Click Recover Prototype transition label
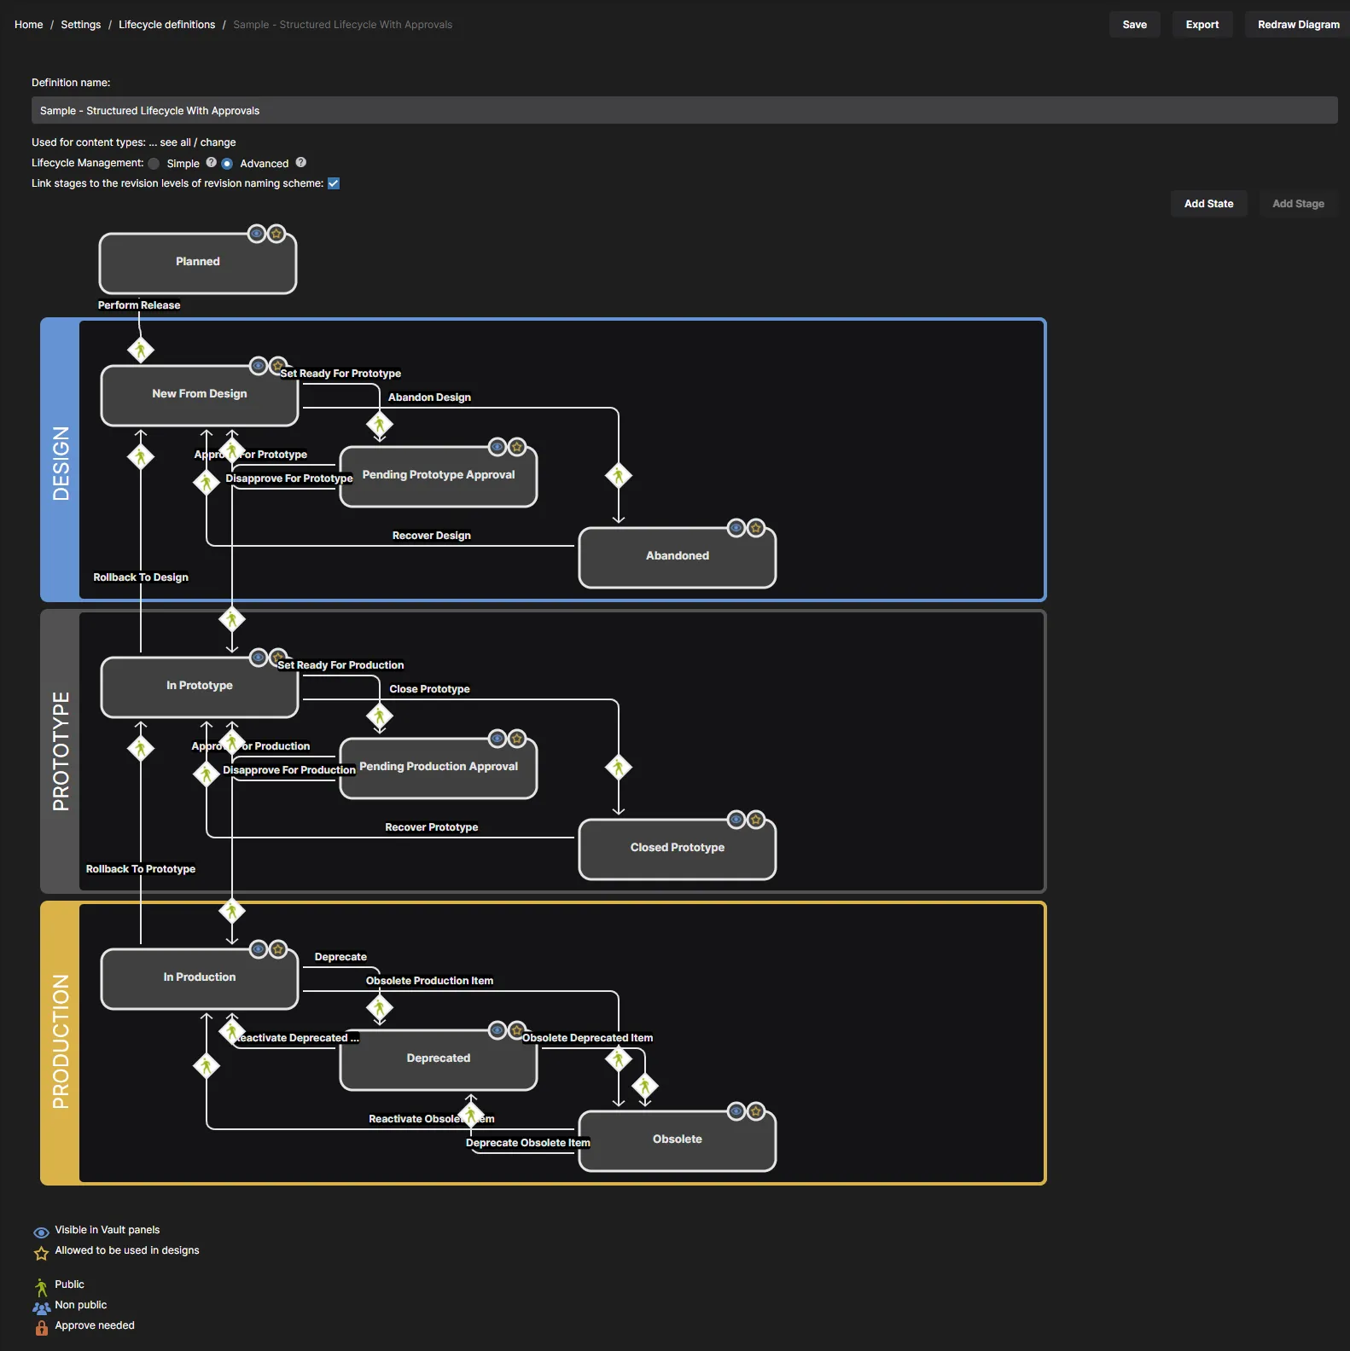 (432, 827)
